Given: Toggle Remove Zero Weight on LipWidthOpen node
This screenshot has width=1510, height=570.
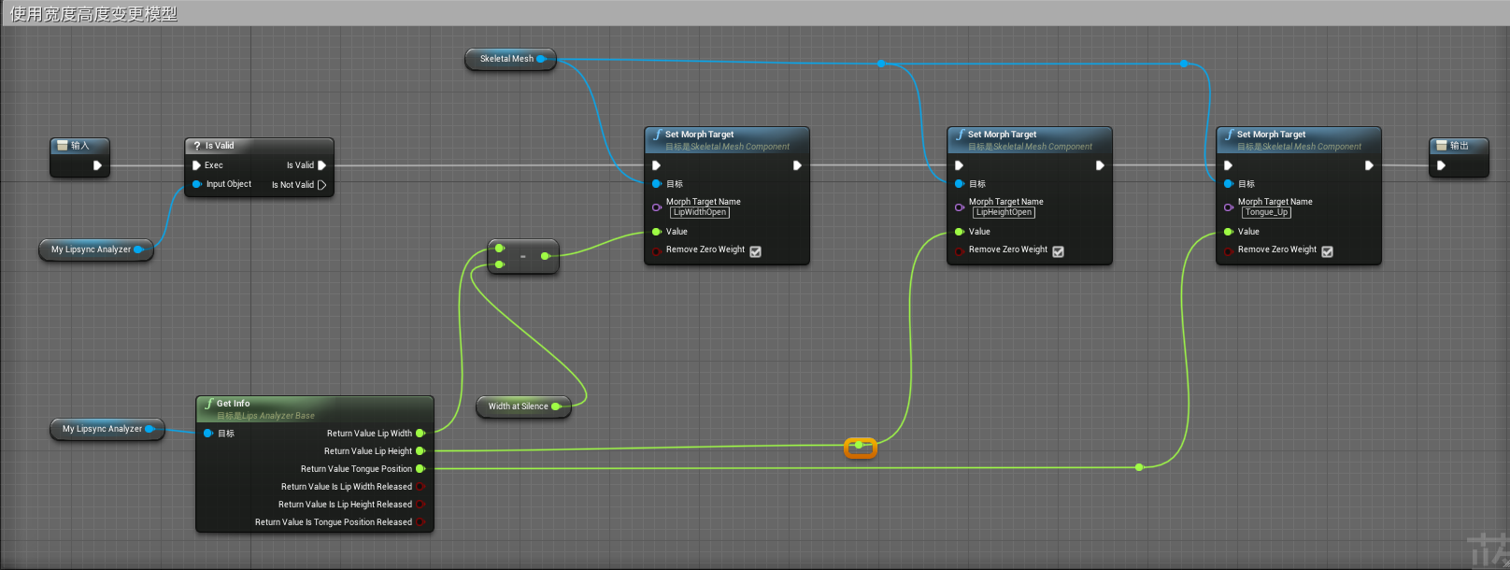Looking at the screenshot, I should tap(755, 251).
